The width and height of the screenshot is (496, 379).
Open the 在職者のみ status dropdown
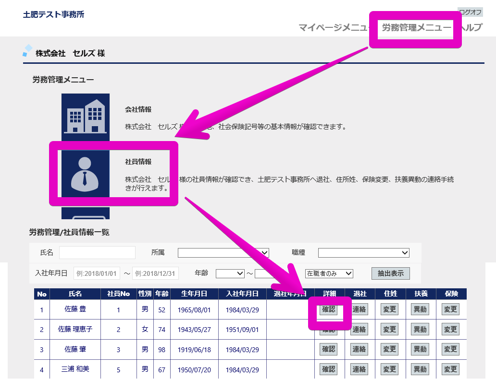point(329,273)
